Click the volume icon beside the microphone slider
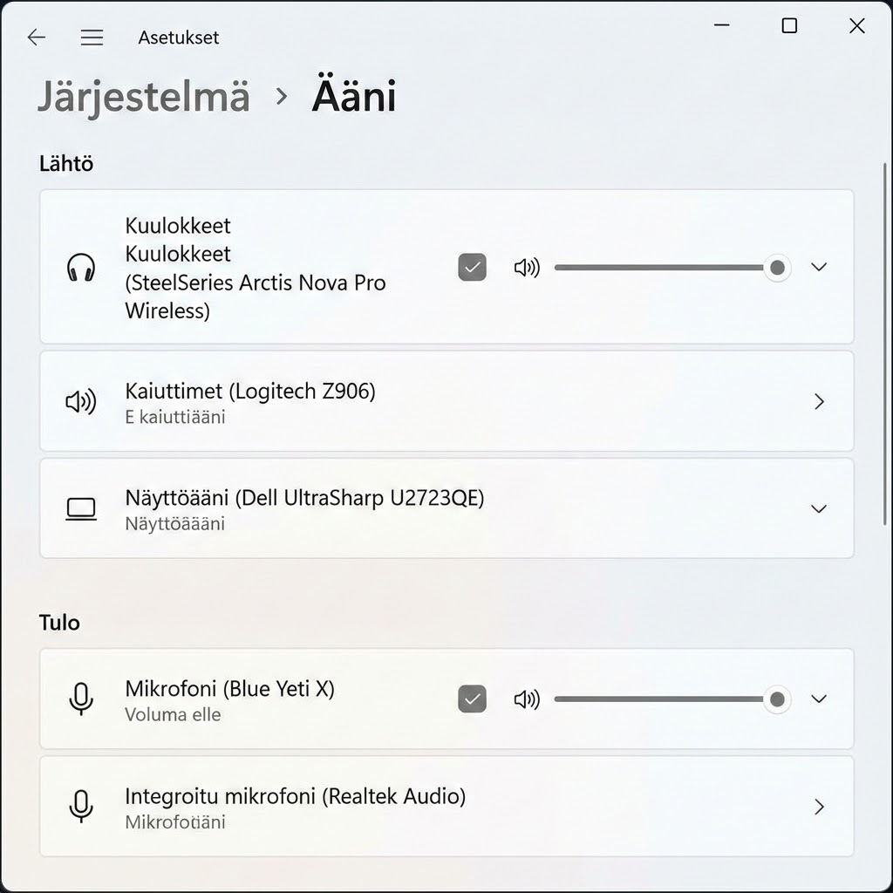This screenshot has height=893, width=893. coord(527,699)
